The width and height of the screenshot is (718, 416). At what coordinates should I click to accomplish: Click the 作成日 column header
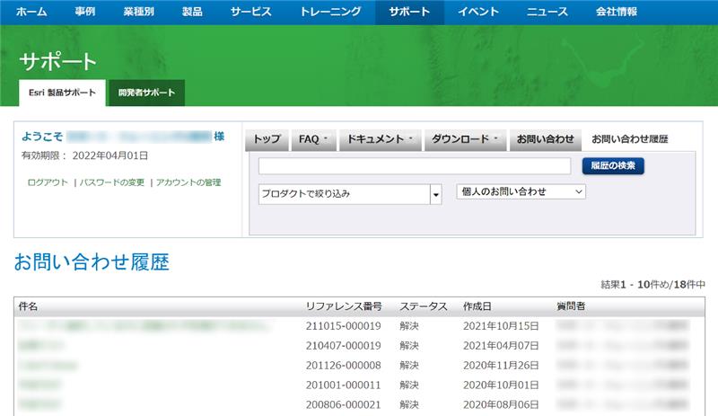tap(477, 306)
